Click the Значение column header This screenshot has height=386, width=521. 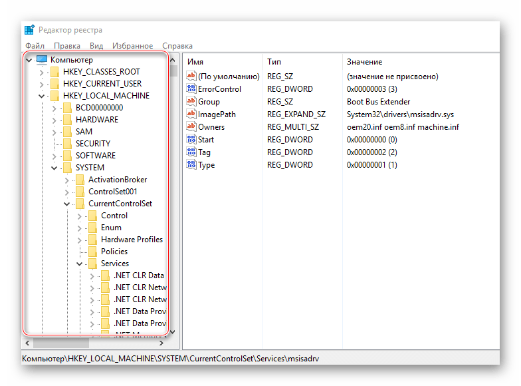coord(364,61)
